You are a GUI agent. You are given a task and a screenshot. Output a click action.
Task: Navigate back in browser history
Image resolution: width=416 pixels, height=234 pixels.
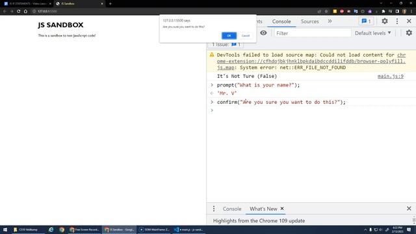point(5,12)
